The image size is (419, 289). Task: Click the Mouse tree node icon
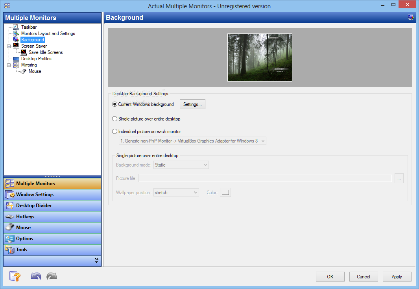[x=24, y=71]
